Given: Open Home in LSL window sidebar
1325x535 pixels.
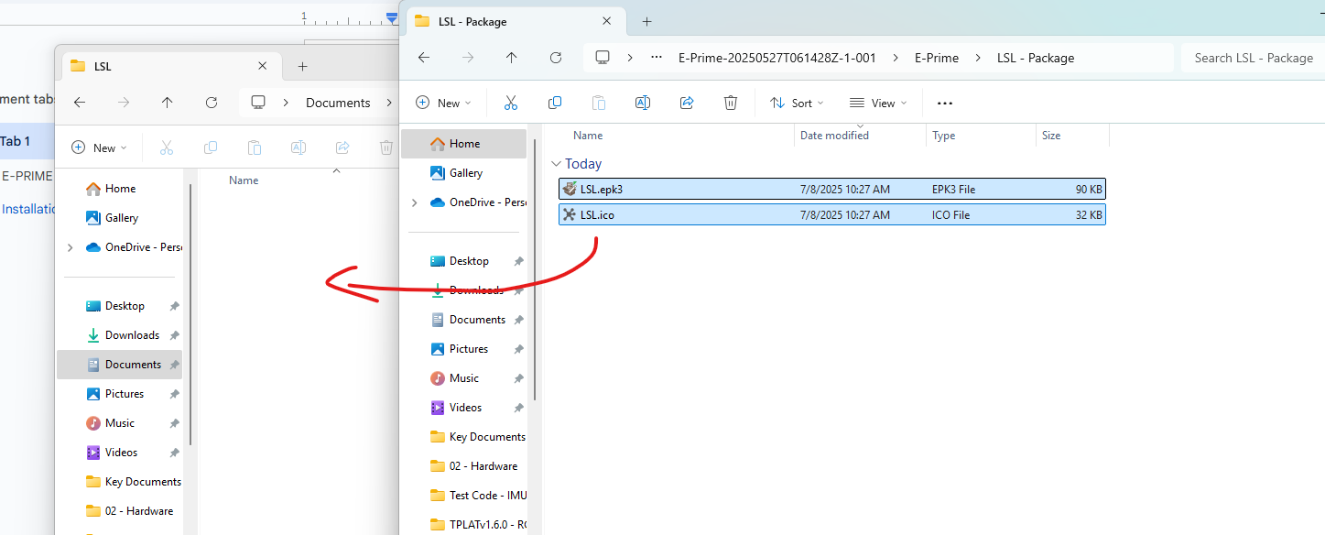Looking at the screenshot, I should pyautogui.click(x=120, y=189).
